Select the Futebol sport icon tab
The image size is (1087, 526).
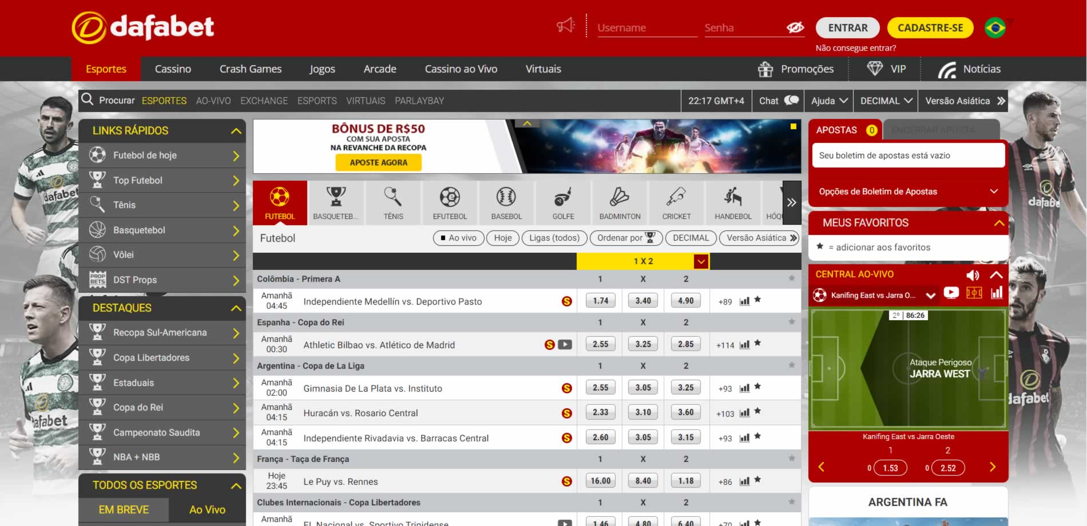(x=280, y=202)
